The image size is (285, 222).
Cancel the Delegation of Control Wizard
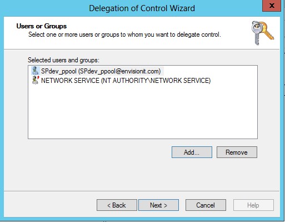[206, 205]
